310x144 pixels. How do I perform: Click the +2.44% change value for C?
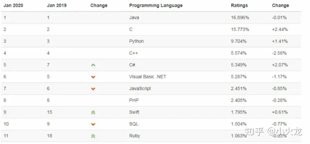[280, 30]
